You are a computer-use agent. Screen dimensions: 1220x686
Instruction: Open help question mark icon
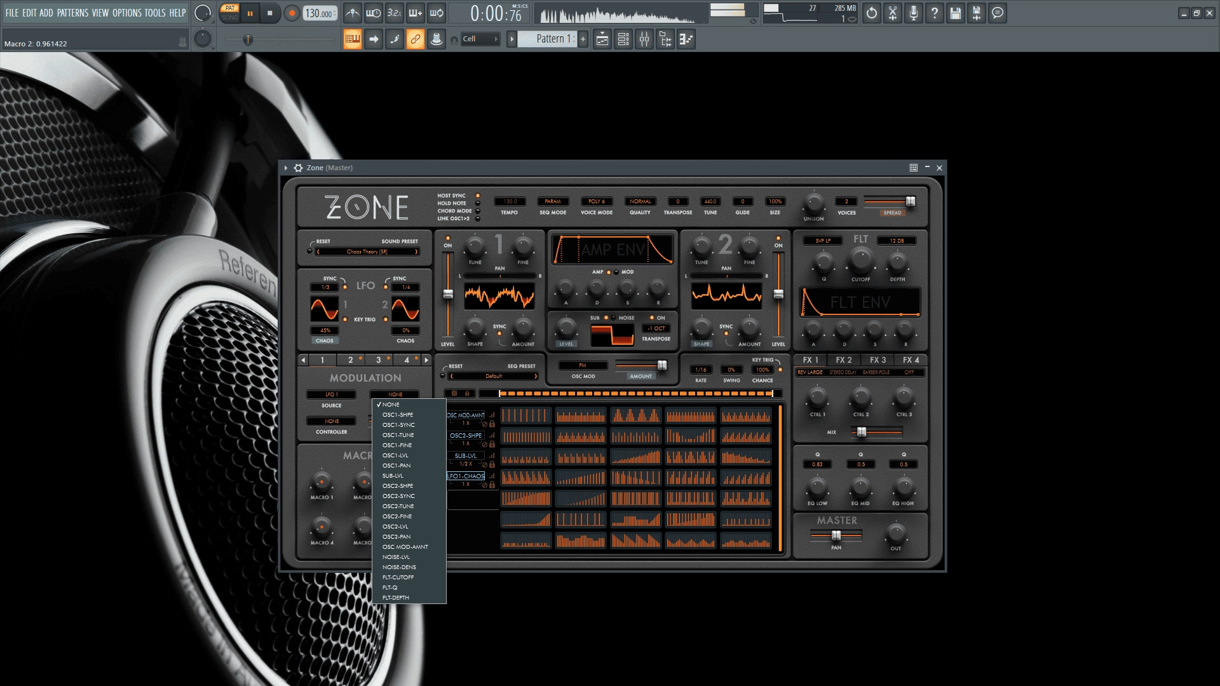pos(935,13)
